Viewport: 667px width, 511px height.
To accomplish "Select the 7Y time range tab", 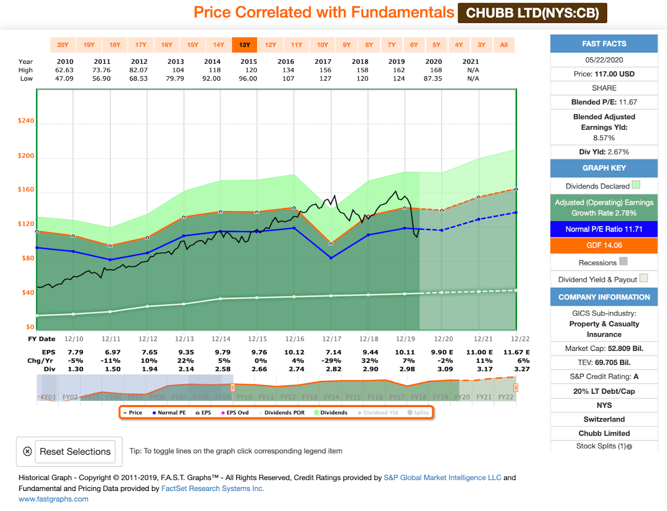I will [392, 45].
